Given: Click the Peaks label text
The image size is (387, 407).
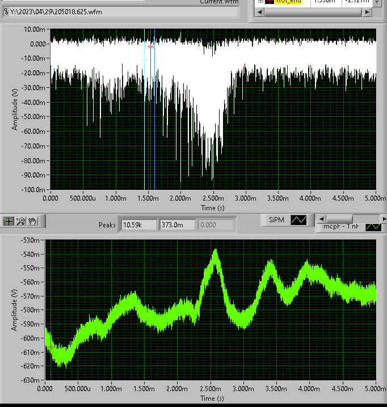Looking at the screenshot, I should [x=107, y=225].
